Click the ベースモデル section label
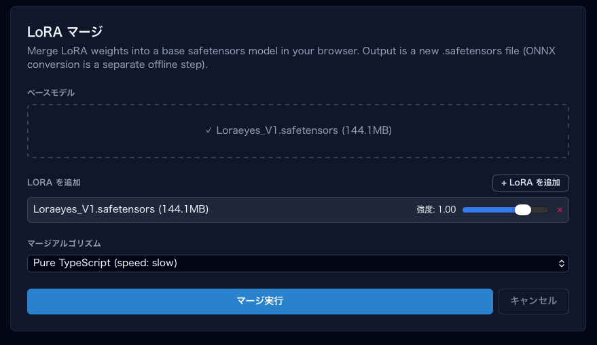 (x=51, y=92)
